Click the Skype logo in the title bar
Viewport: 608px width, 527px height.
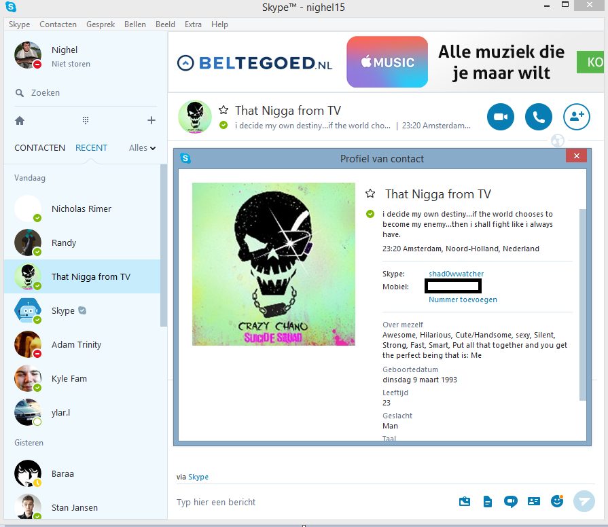(x=11, y=7)
